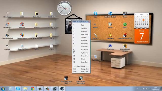
Task: Open the taskbar clock showing 22:36
Action: 156,89
